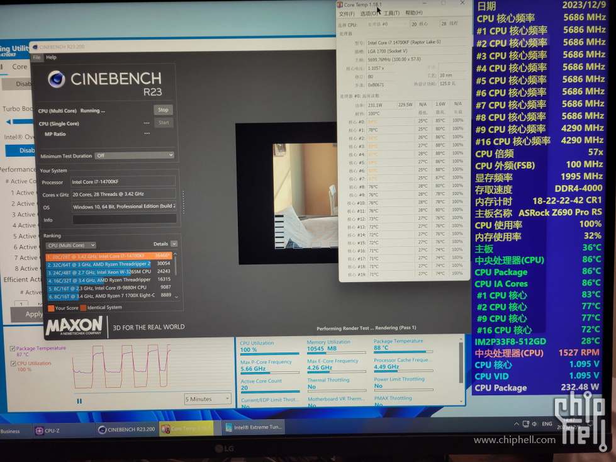Screen dimensions: 616x462
Task: Toggle the CPU Utilization graph checkbox
Action: click(13, 363)
